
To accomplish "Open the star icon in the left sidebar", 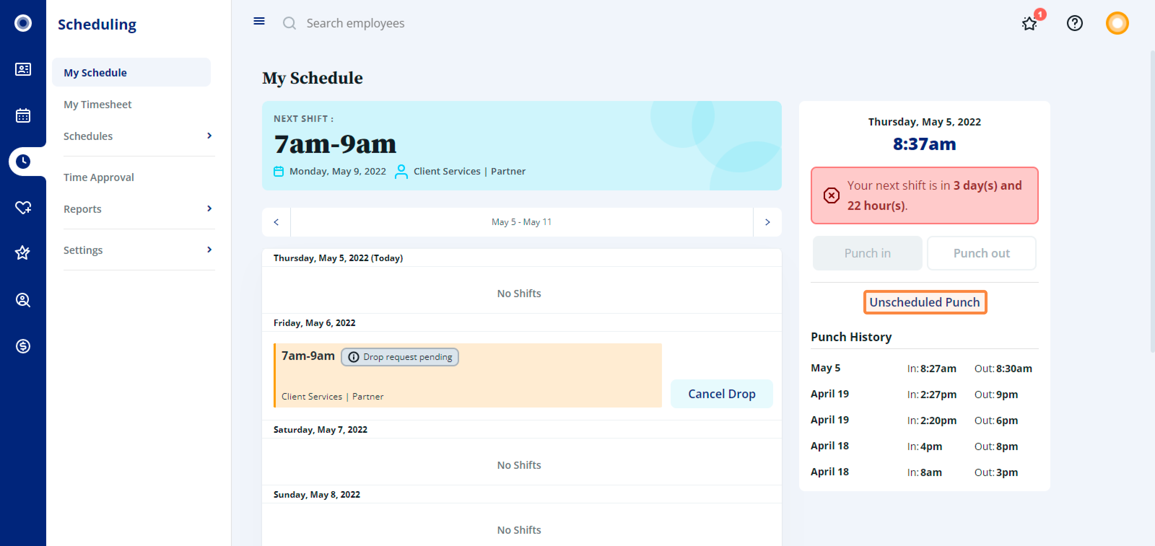I will 23,253.
